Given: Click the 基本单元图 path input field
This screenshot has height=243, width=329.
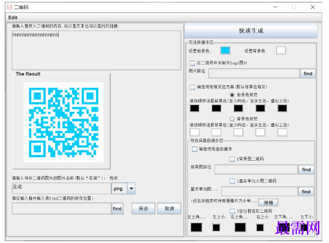Looking at the screenshot, I should pos(260,191).
